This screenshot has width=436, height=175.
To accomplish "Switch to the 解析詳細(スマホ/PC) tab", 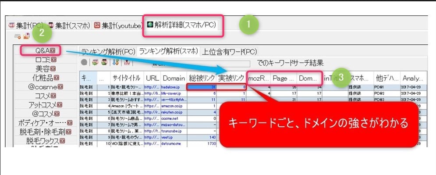I will 181,25.
